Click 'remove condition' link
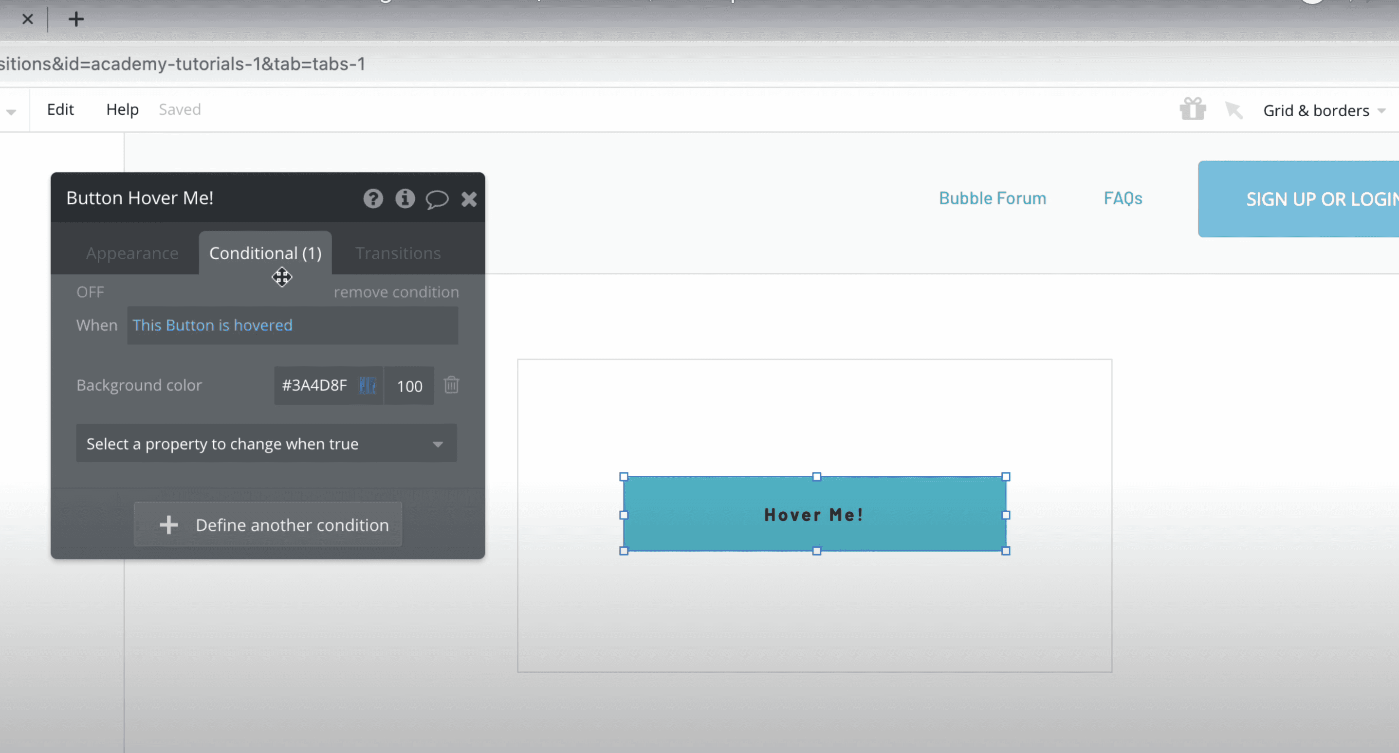Image resolution: width=1399 pixels, height=753 pixels. tap(396, 291)
